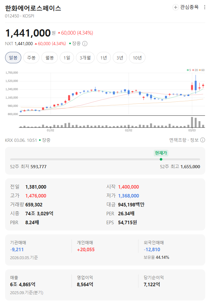Click the 시총 value 74조 3,029억
This screenshot has height=304, width=209.
[x=39, y=214]
